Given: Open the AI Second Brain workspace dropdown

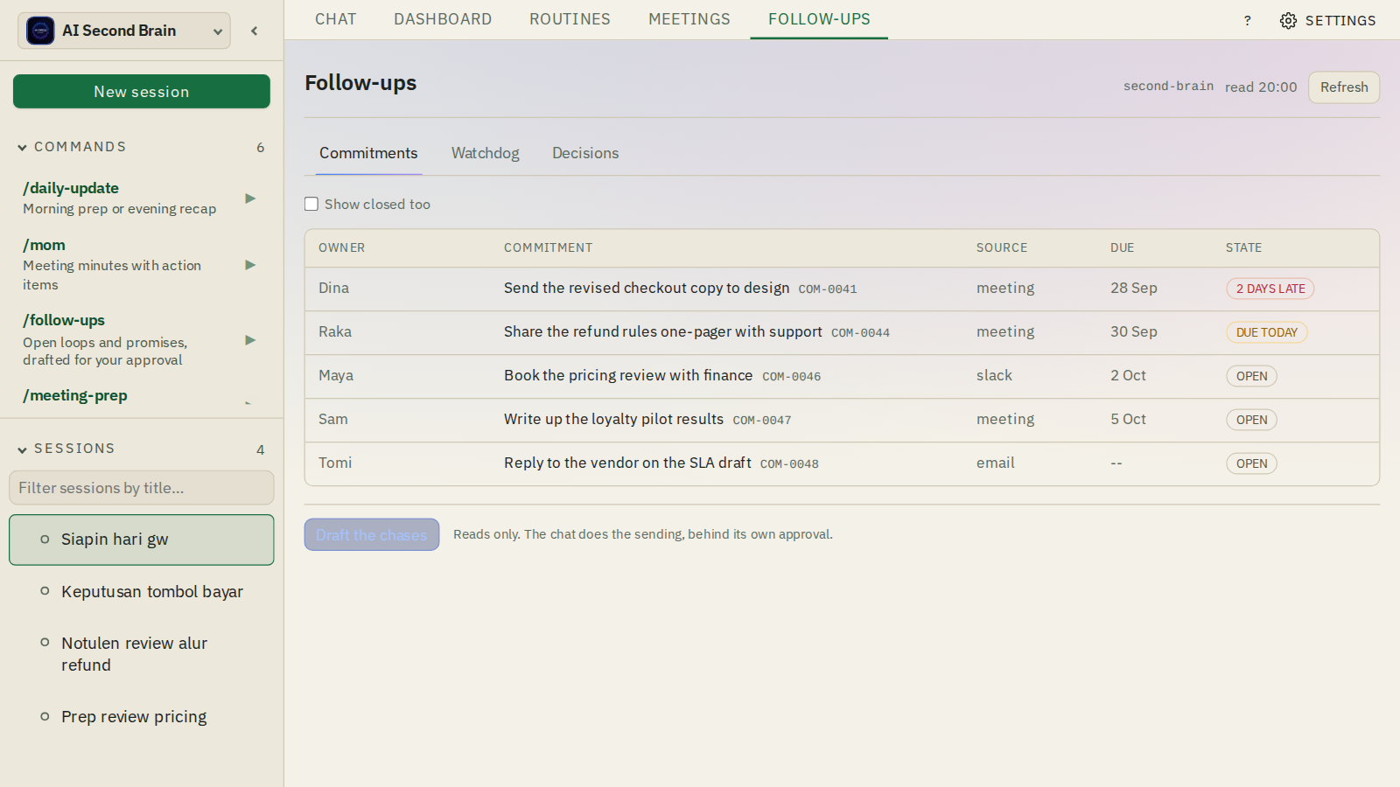Looking at the screenshot, I should [x=124, y=31].
